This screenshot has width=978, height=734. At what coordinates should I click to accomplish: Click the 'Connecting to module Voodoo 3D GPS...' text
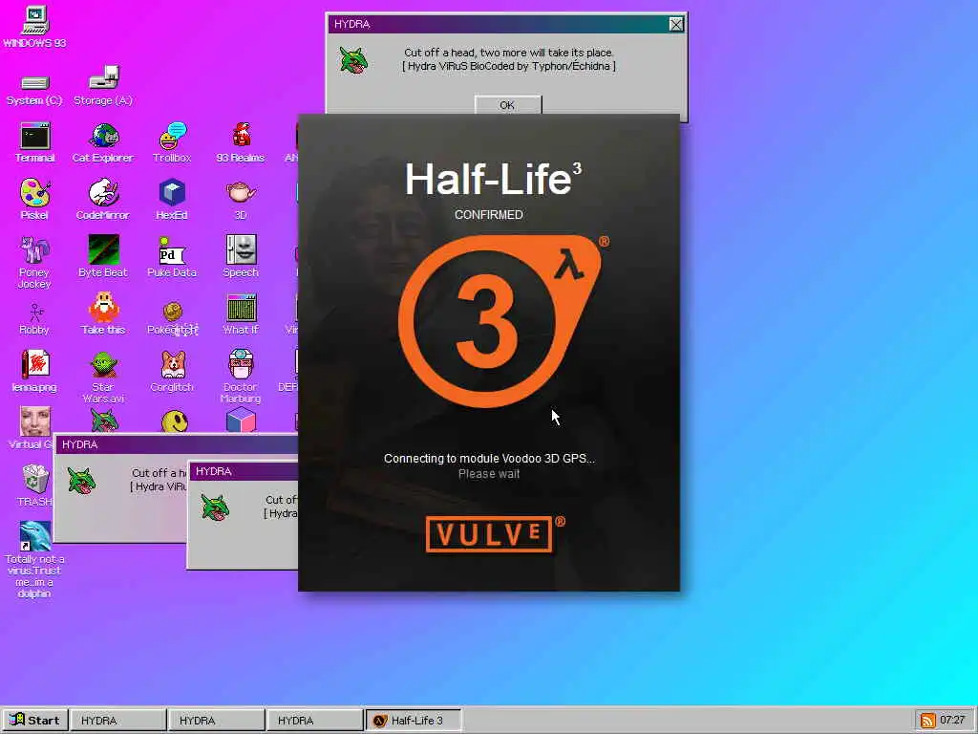click(x=489, y=458)
